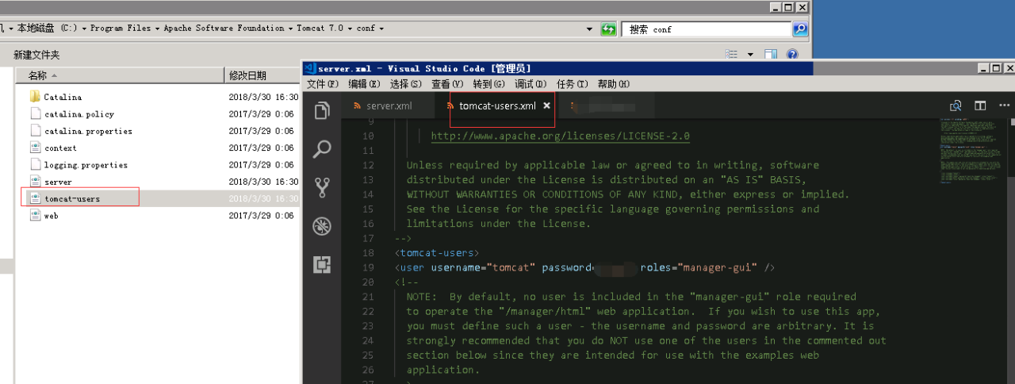This screenshot has height=384, width=1015.
Task: Click 'Tomcat 7.0' in the address path
Action: click(320, 29)
